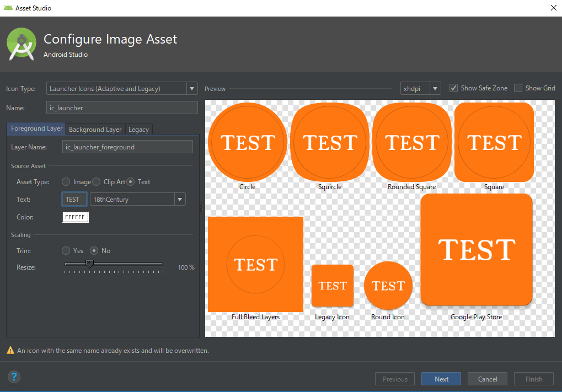Enable the Show Grid checkbox

click(x=518, y=88)
